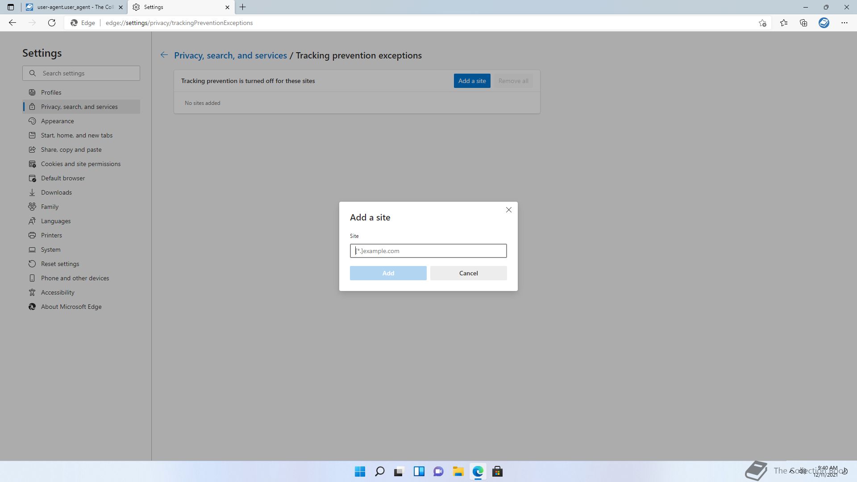
Task: Click the vertical tabs icon in tab strip
Action: tap(11, 7)
